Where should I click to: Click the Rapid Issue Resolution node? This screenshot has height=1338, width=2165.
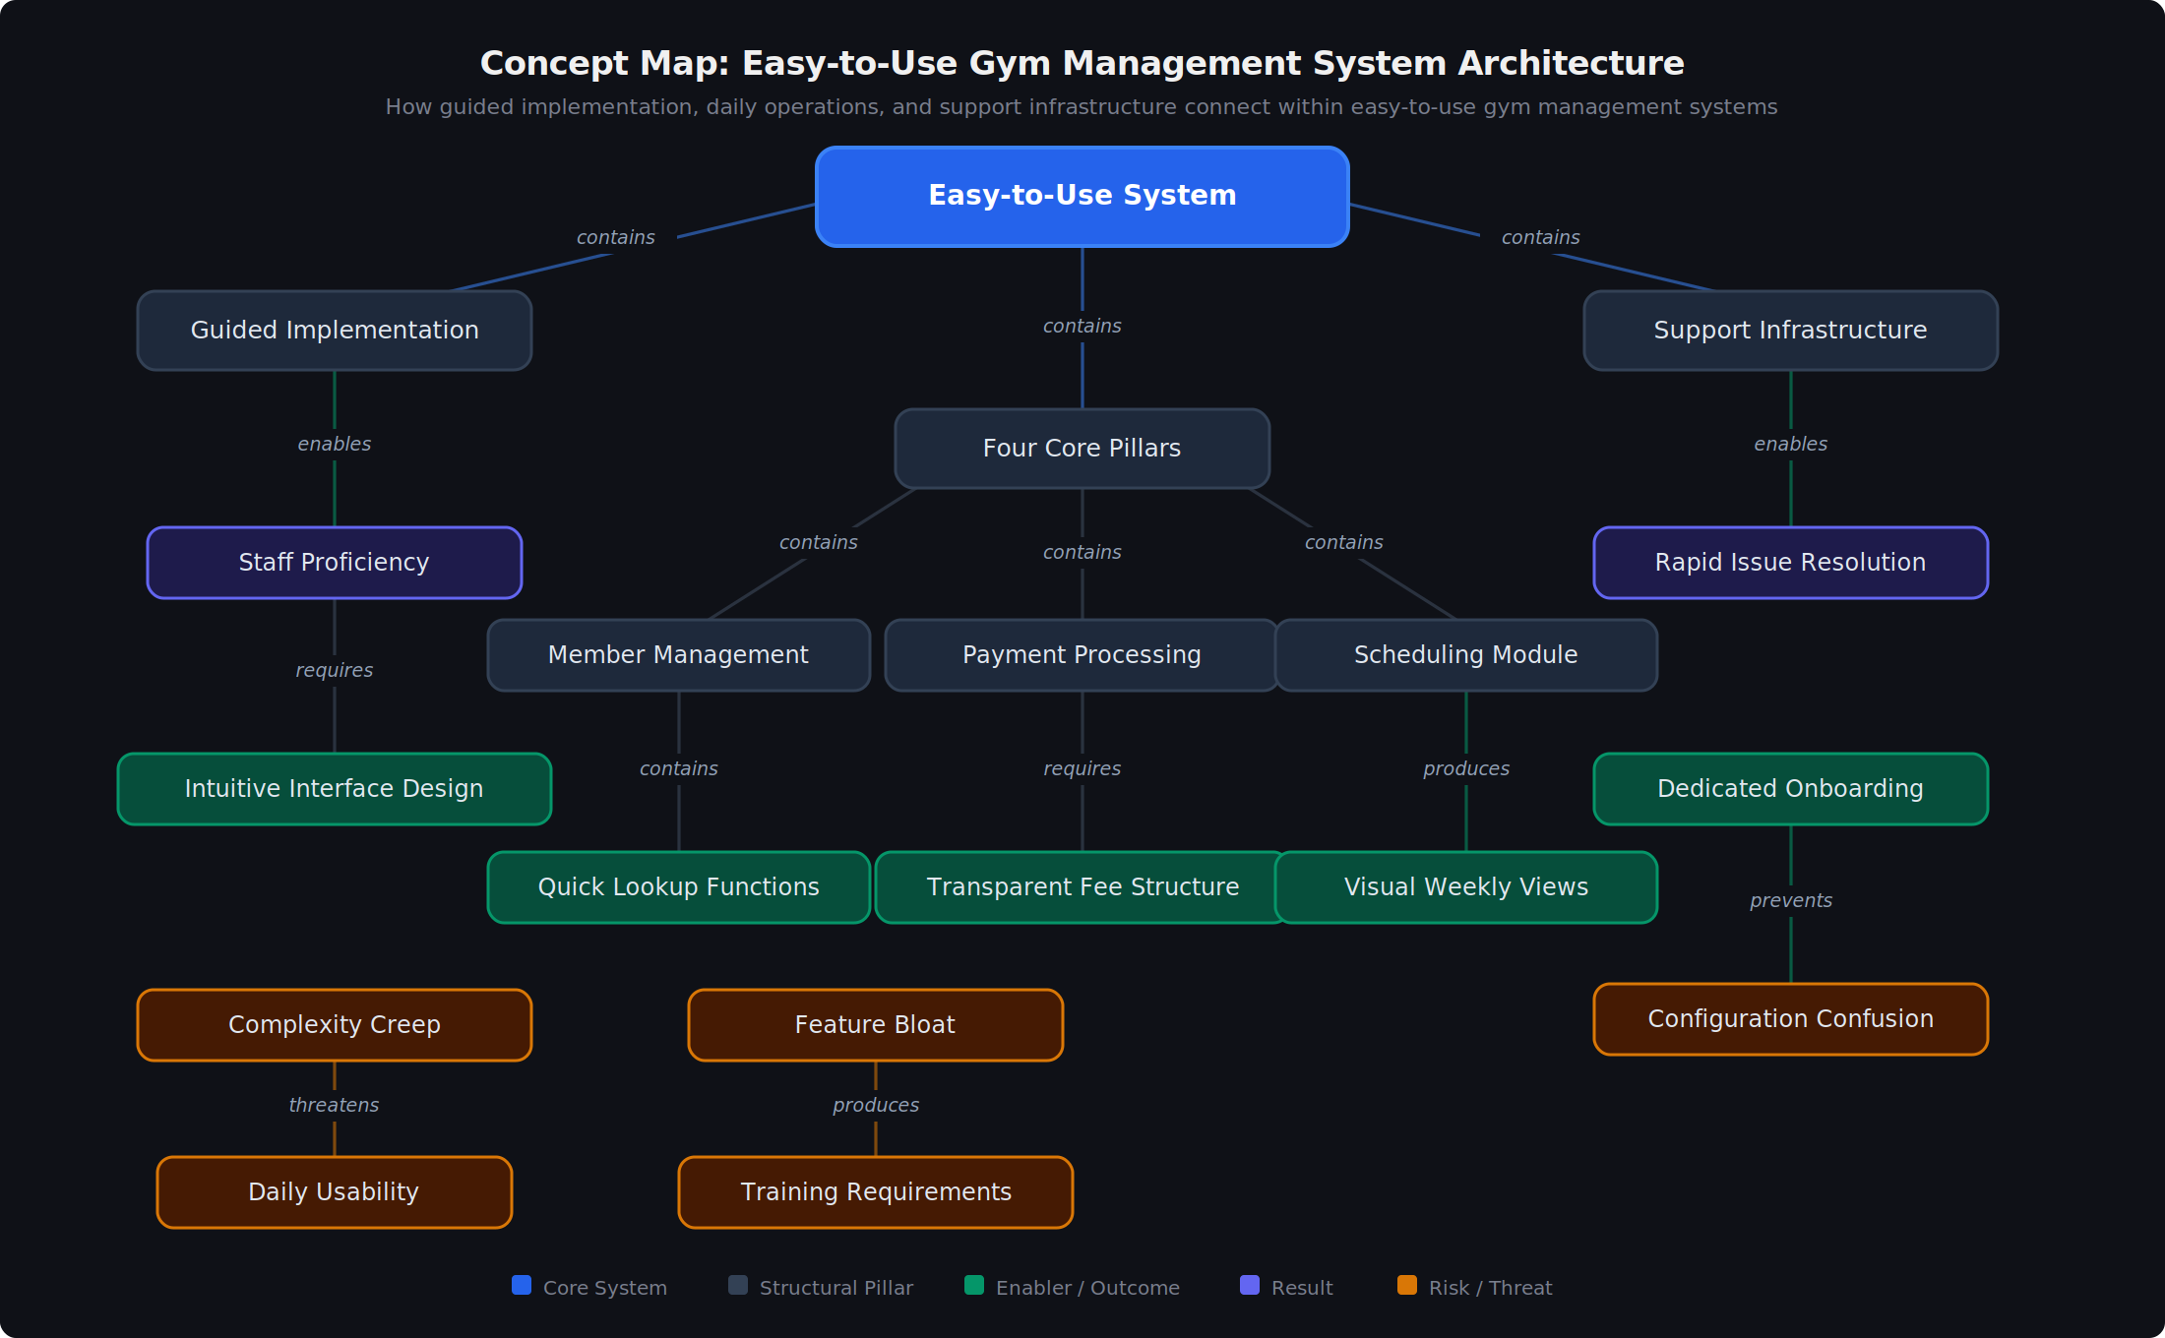pyautogui.click(x=1790, y=563)
